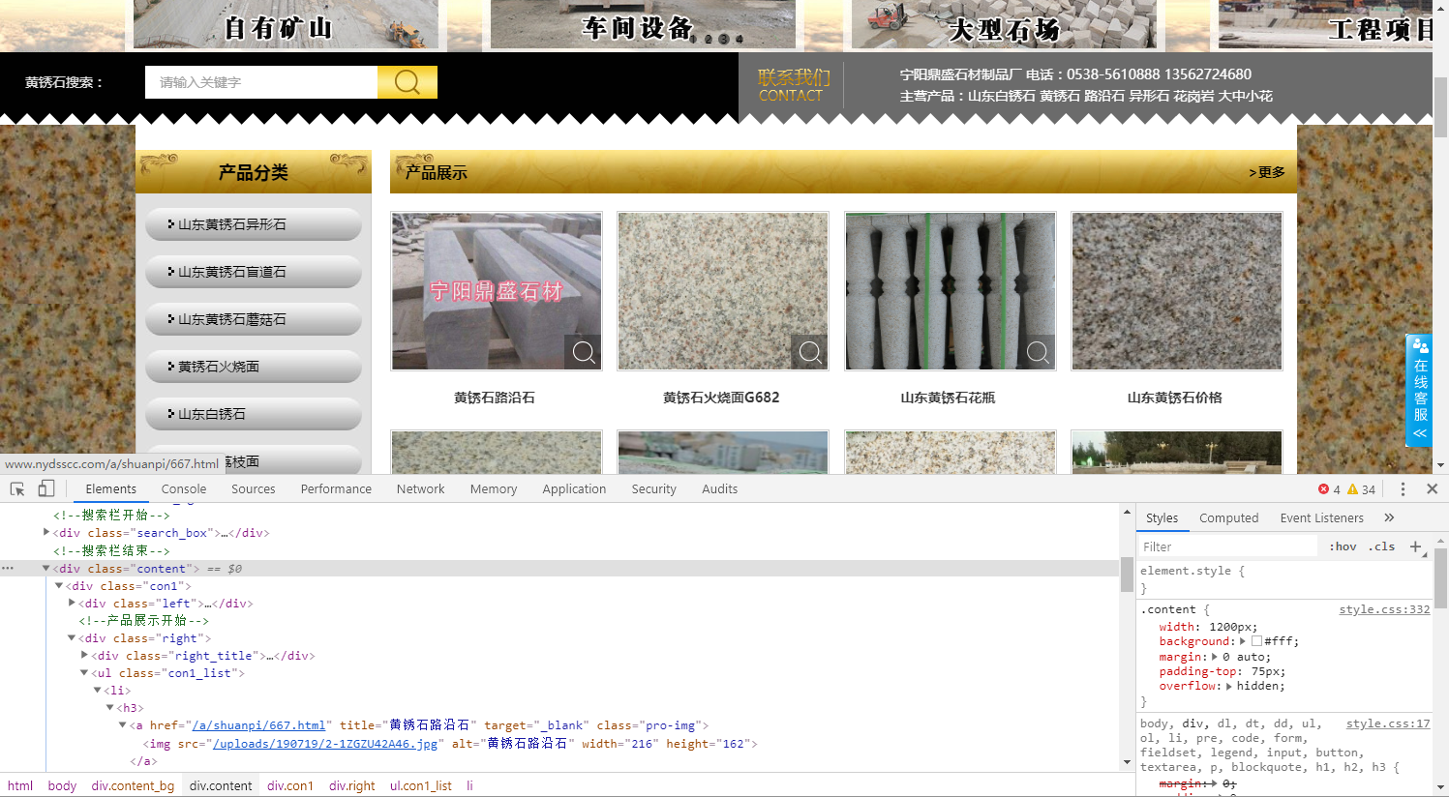
Task: Click the 在线客服 online service widget
Action: [x=1419, y=391]
